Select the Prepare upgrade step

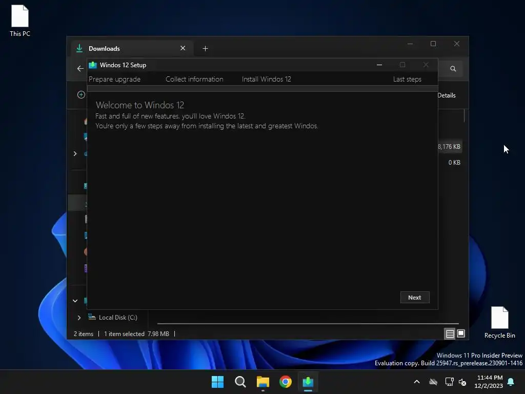114,80
